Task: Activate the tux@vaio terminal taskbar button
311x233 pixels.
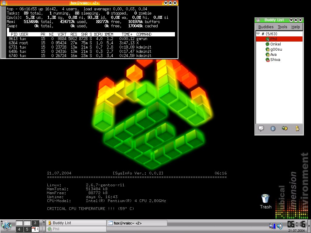Action: 137,223
